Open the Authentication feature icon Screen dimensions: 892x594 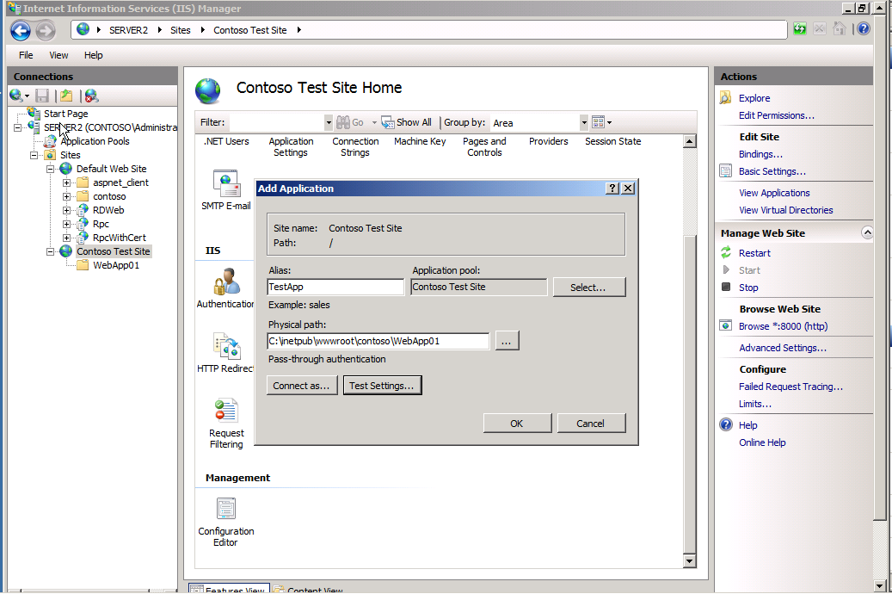point(226,282)
